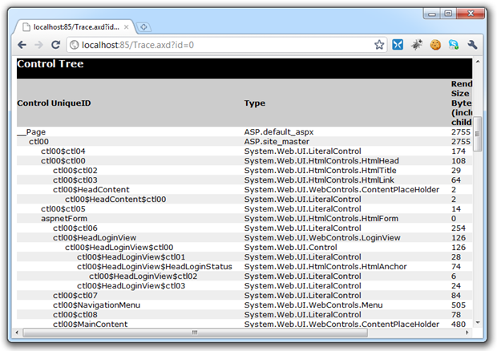Open the wrench settings menu
The image size is (497, 351).
click(472, 45)
